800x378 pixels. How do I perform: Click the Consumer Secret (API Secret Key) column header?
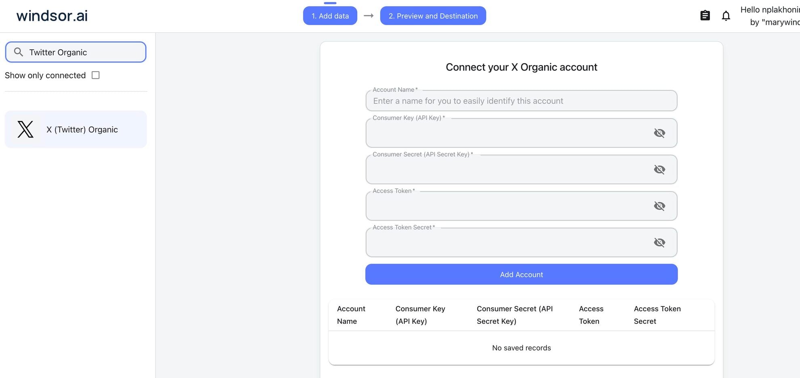[x=515, y=315]
